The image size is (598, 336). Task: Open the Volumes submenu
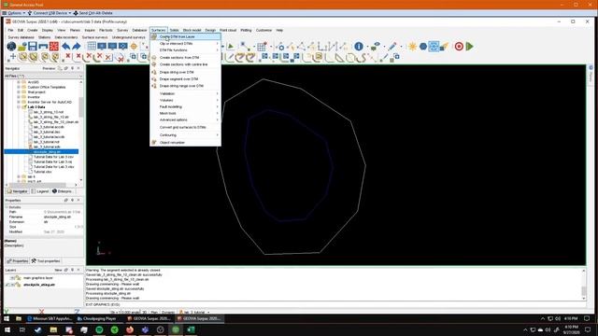[x=185, y=100]
